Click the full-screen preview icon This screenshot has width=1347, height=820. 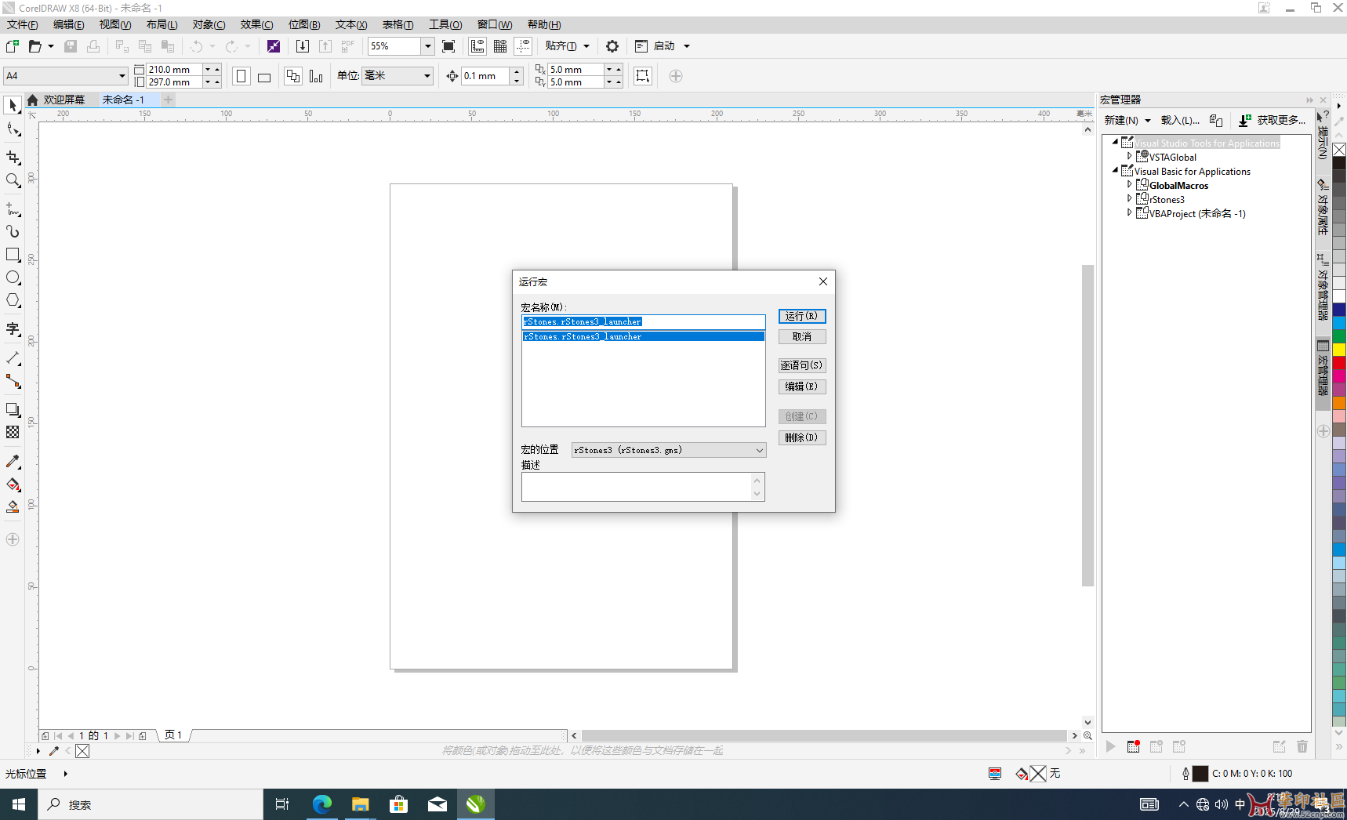[448, 46]
